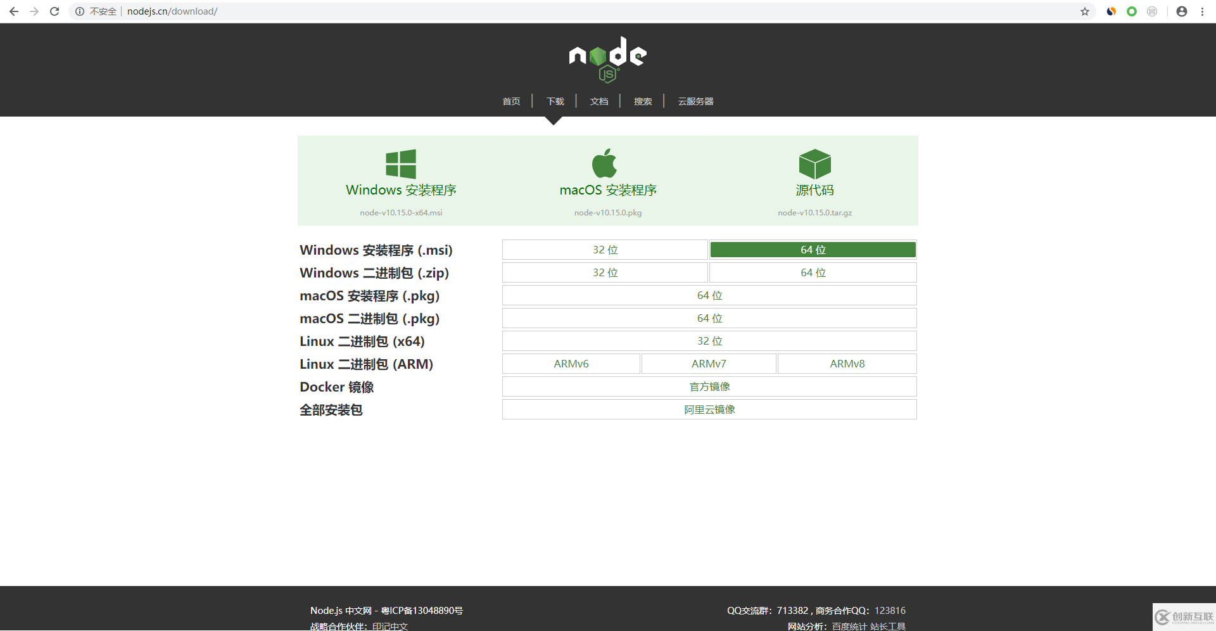The image size is (1216, 631).
Task: Click the Linux 二进制包 (ARM) row label
Action: click(x=367, y=364)
